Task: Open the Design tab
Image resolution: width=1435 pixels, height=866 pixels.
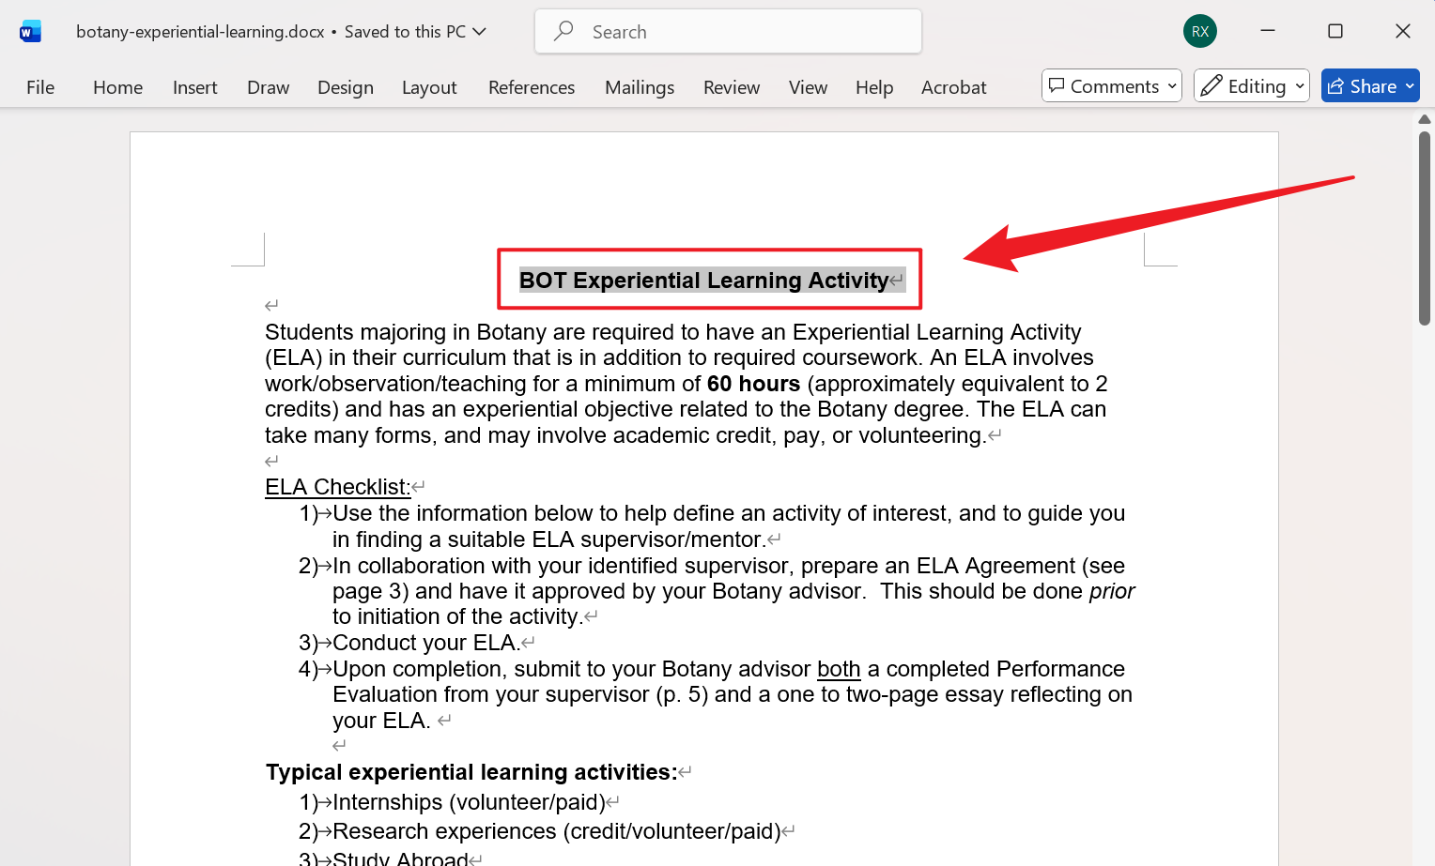Action: click(346, 87)
